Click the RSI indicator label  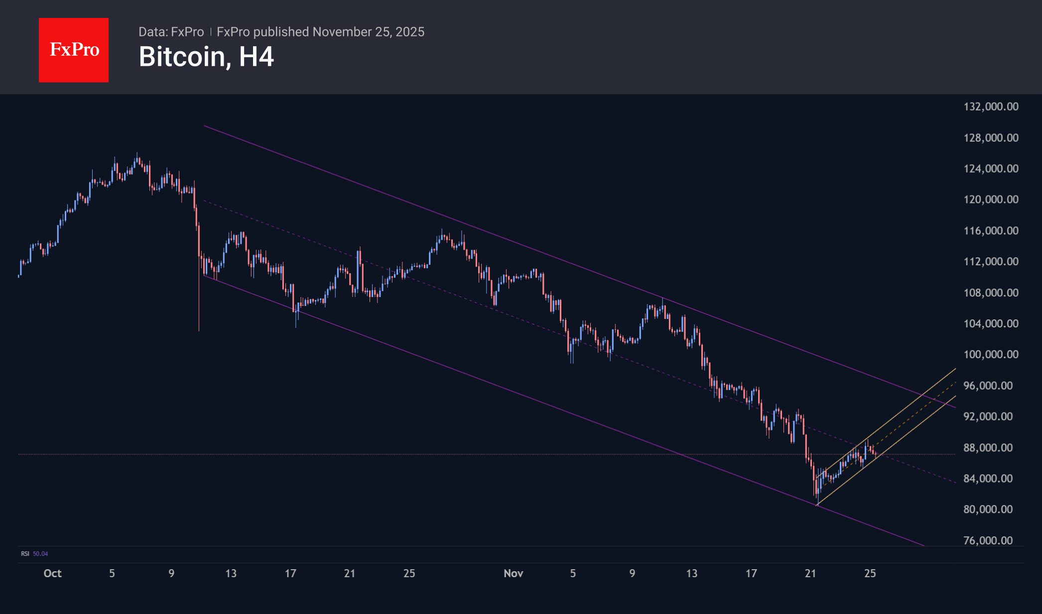25,554
